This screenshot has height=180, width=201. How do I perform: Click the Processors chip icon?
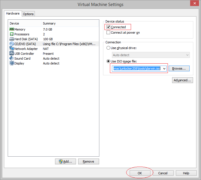(x=11, y=34)
